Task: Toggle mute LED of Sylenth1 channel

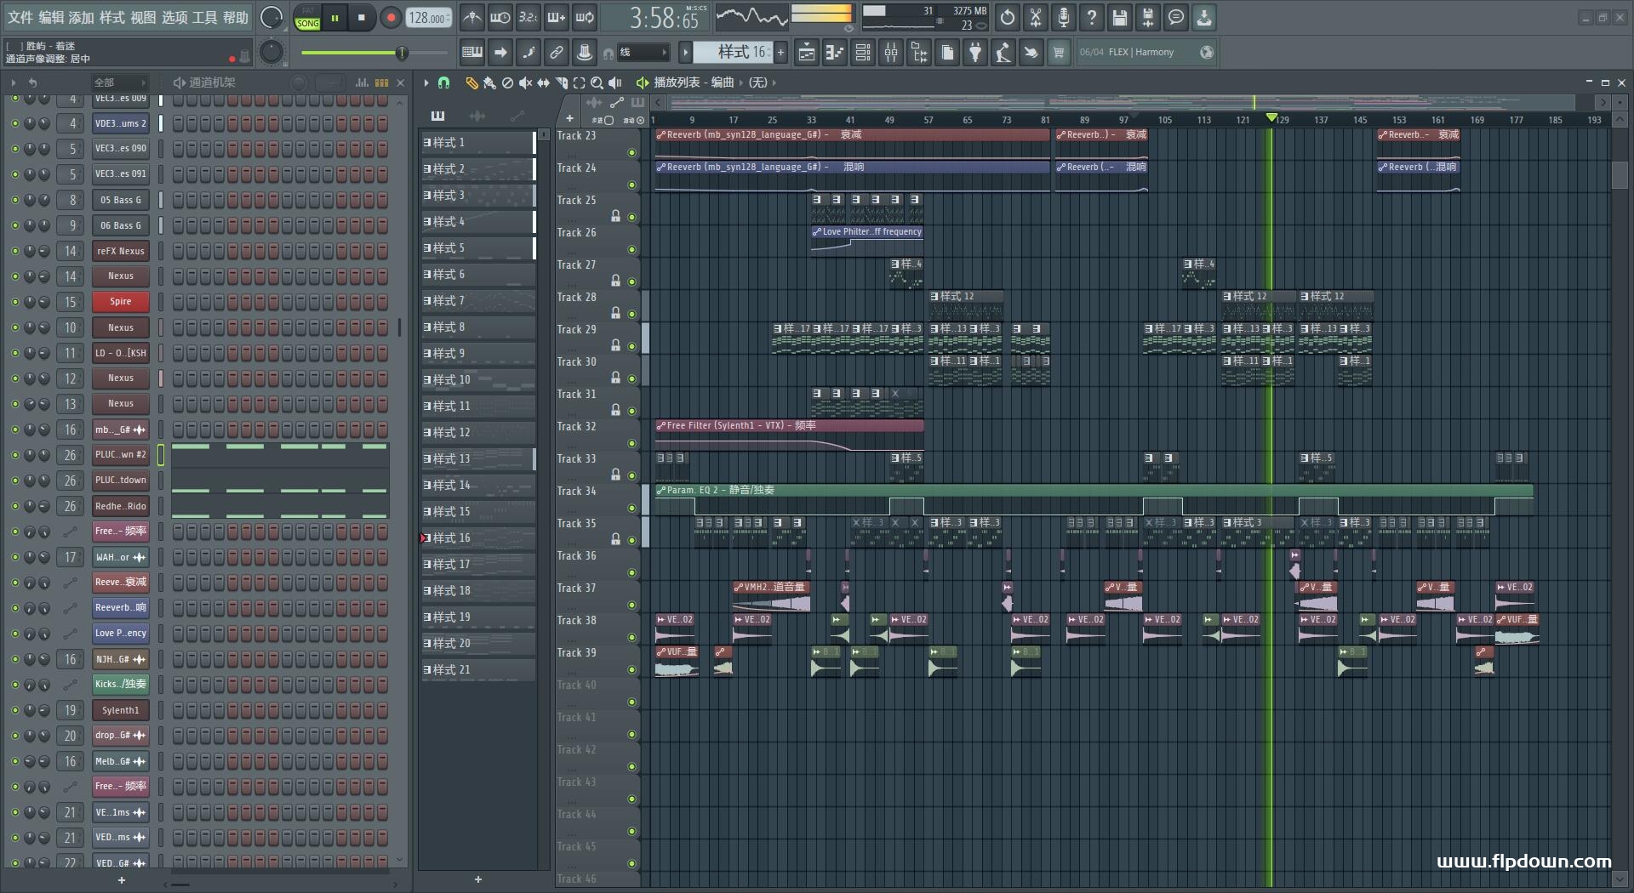Action: 14,710
